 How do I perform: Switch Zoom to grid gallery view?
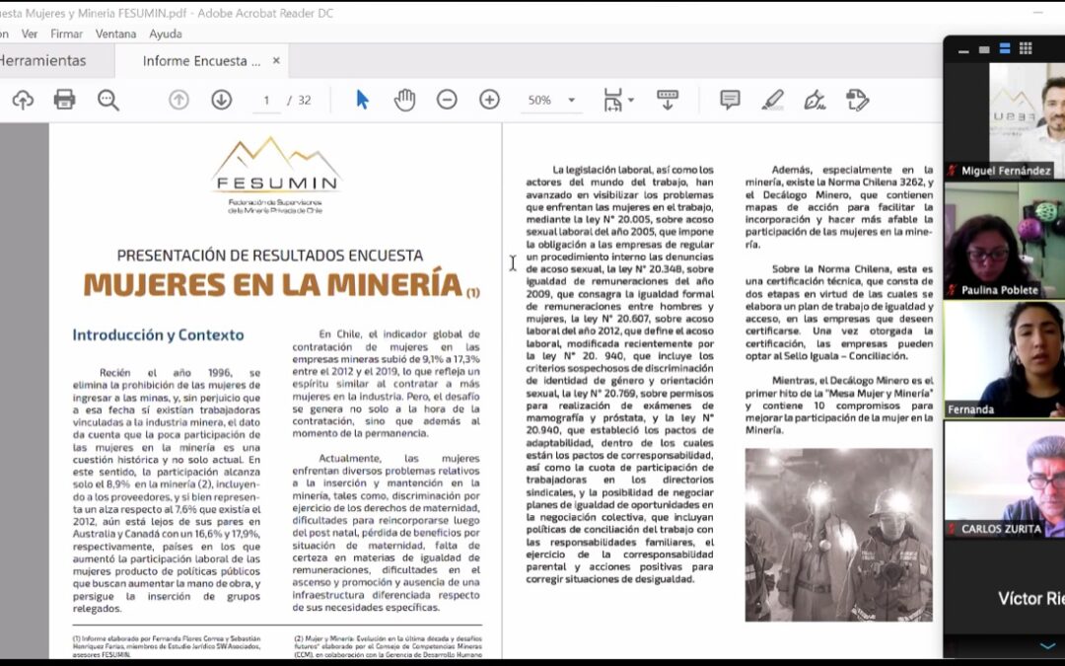click(x=1026, y=48)
